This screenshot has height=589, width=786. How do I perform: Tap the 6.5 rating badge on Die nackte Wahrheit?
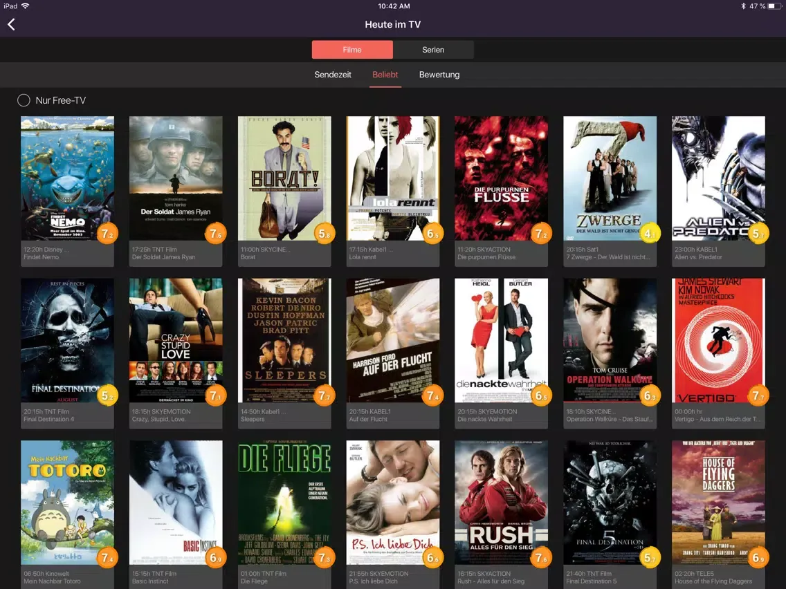click(541, 395)
